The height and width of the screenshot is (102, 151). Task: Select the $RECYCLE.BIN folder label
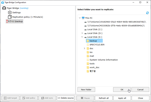[x=97, y=45]
